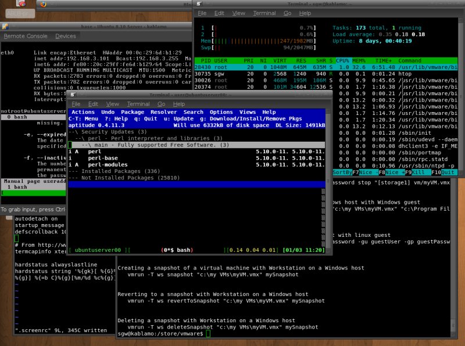Open Help menu in aptitude terminal window
Viewport: 465px width, 346px height.
(179, 104)
